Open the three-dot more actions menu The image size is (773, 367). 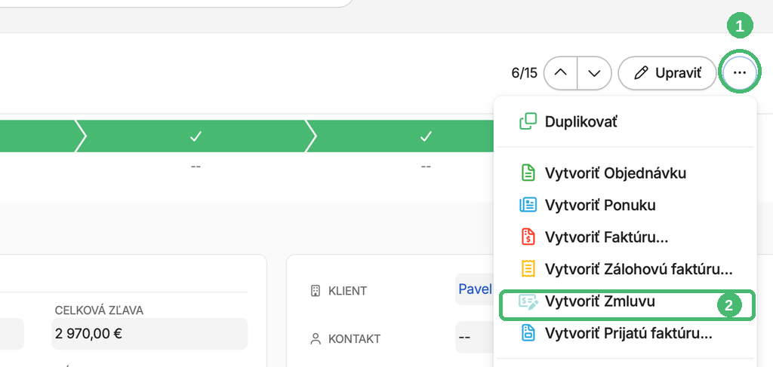(740, 73)
